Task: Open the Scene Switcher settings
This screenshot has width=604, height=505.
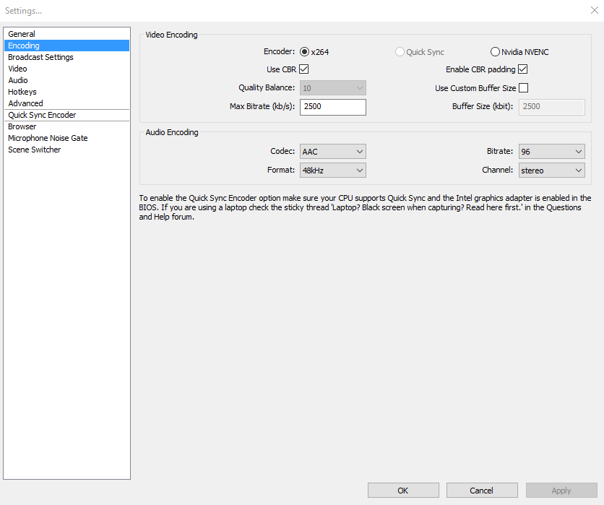Action: tap(66, 150)
